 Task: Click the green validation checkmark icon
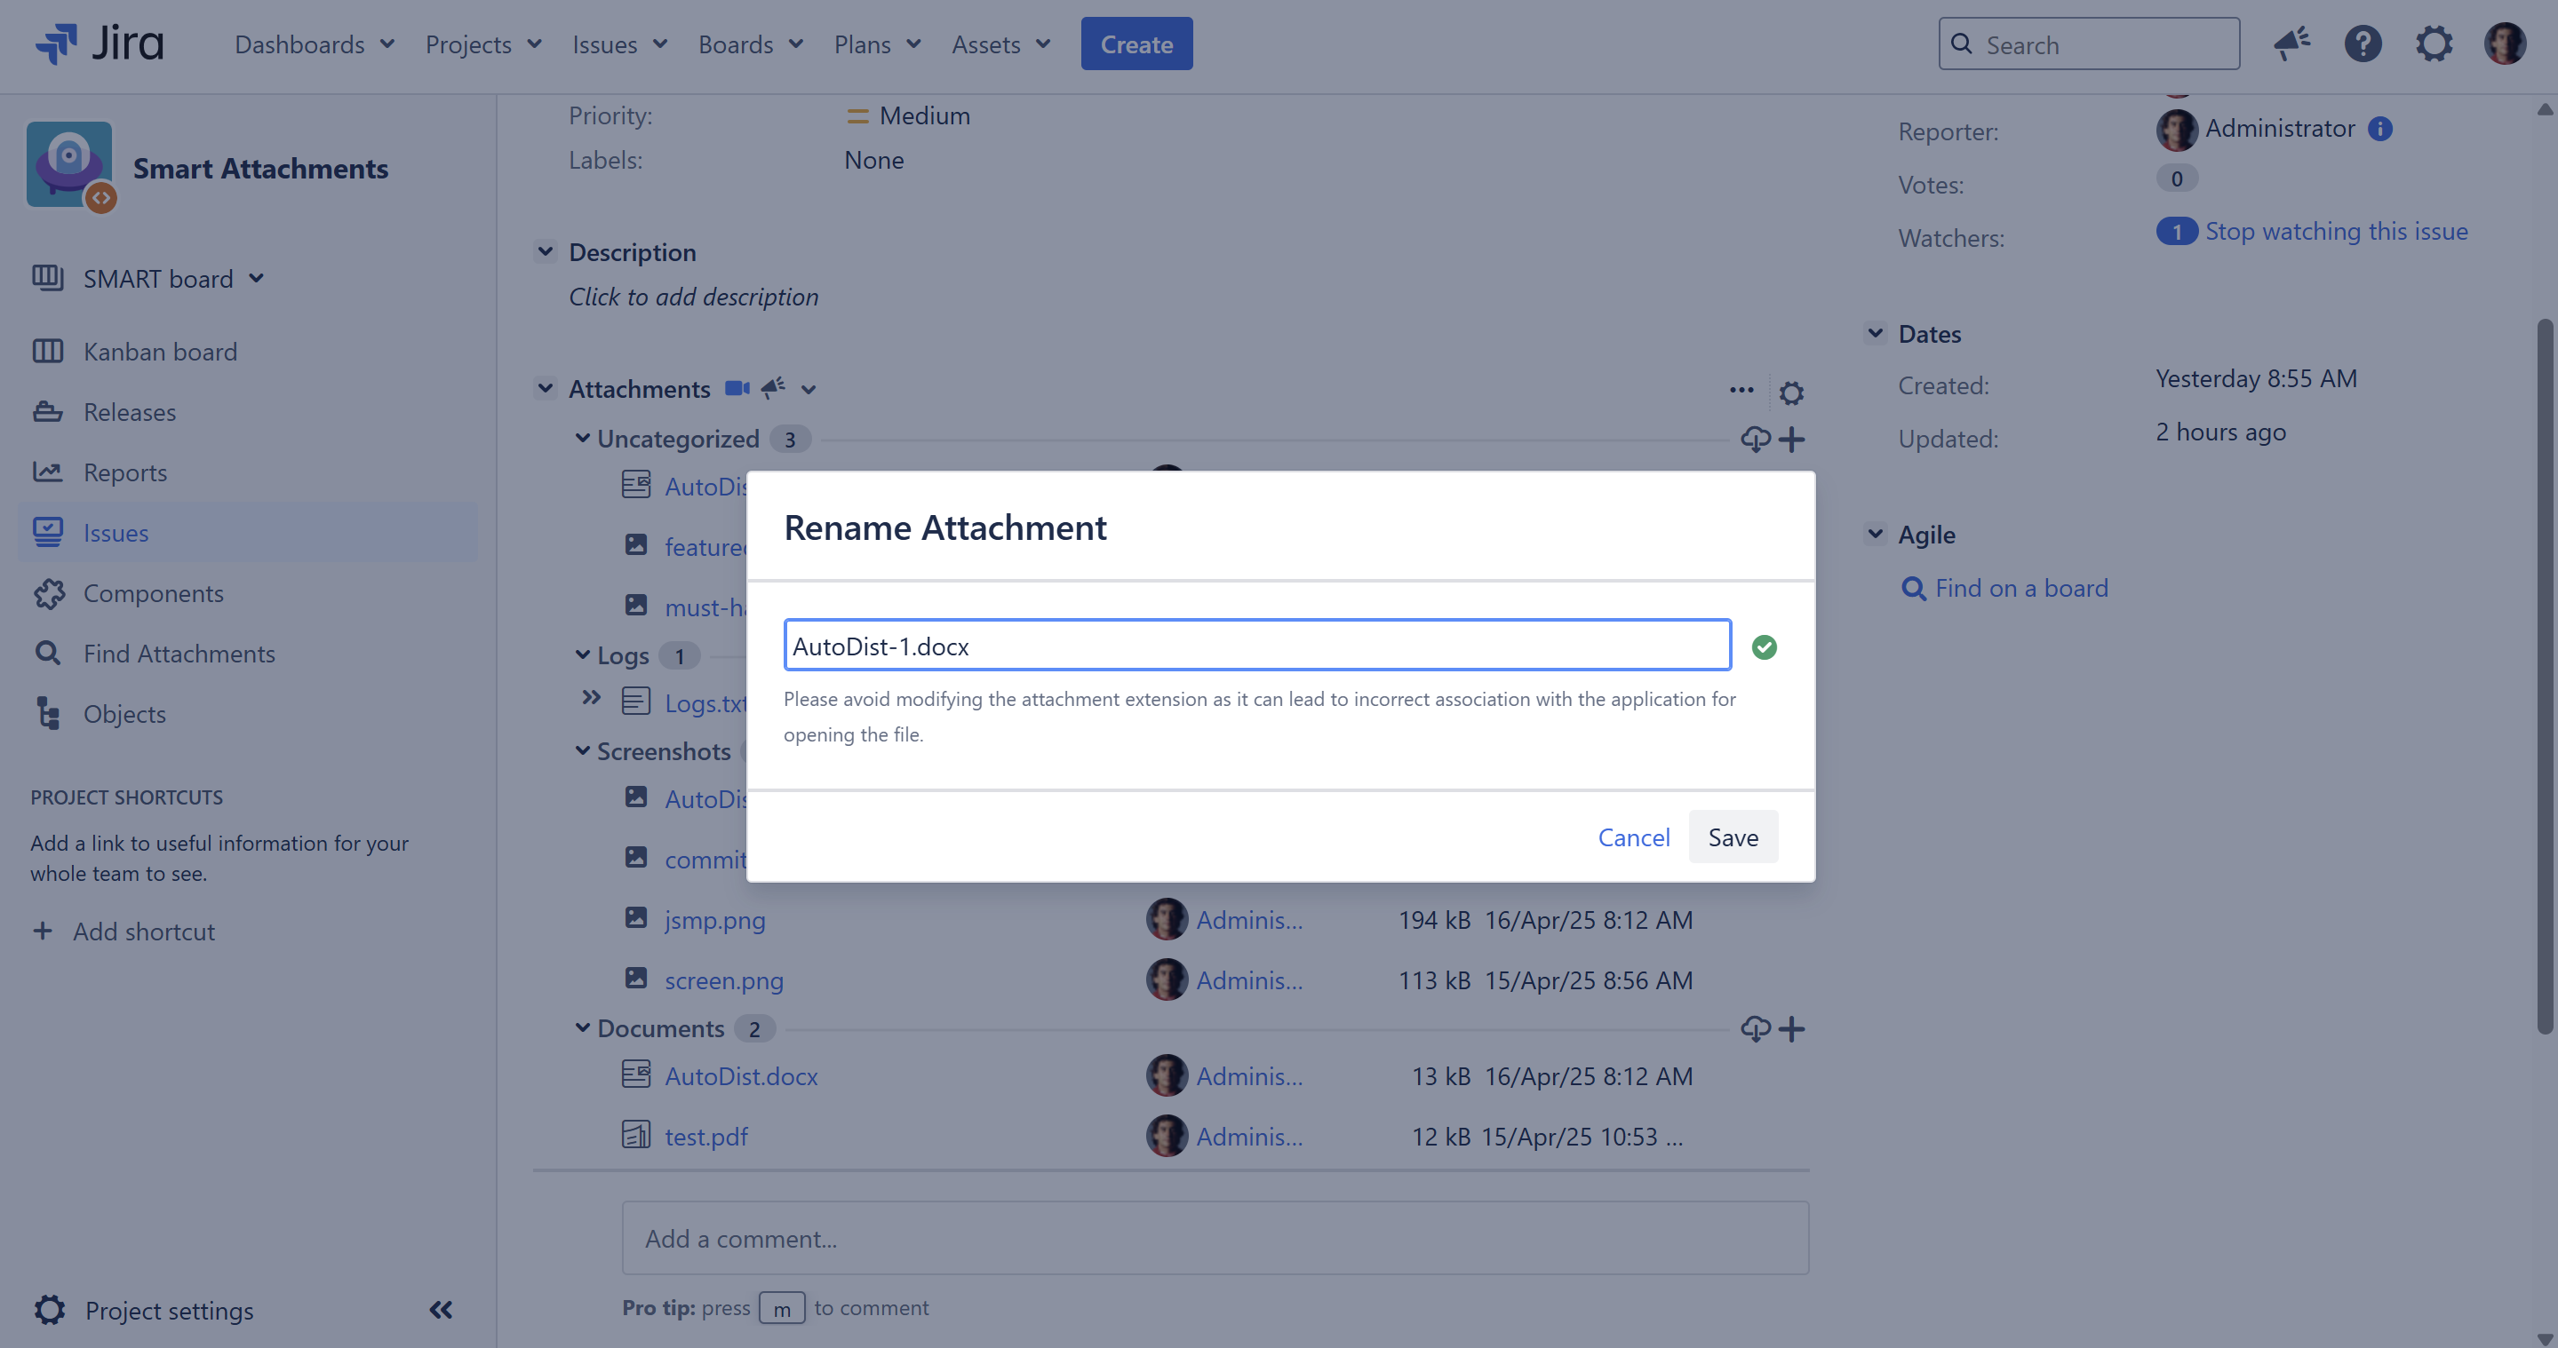click(1764, 647)
